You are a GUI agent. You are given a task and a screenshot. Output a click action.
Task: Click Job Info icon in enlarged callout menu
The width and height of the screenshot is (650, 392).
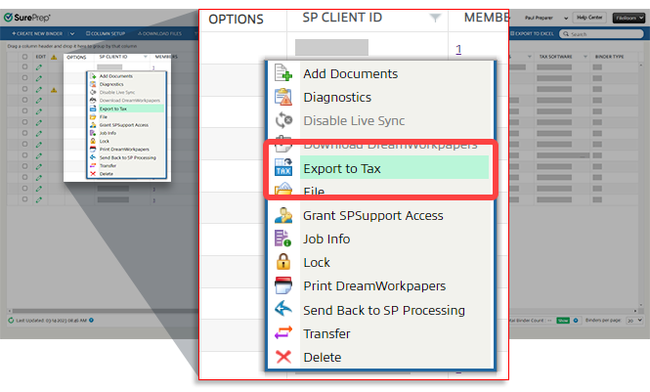click(282, 239)
